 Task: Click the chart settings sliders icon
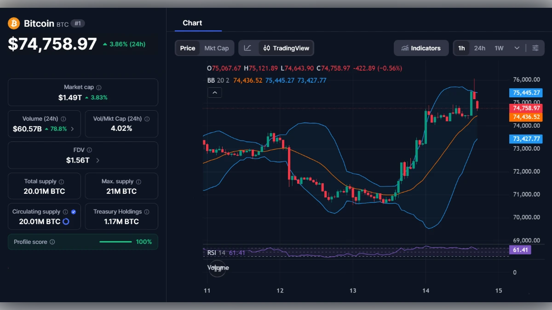[x=535, y=48]
